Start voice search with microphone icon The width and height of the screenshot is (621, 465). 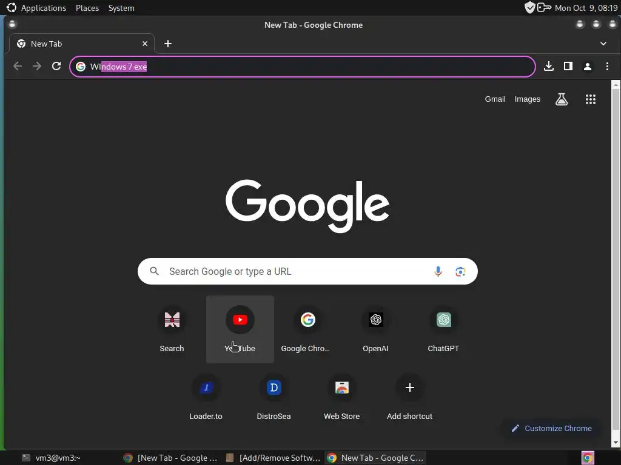[x=438, y=271]
